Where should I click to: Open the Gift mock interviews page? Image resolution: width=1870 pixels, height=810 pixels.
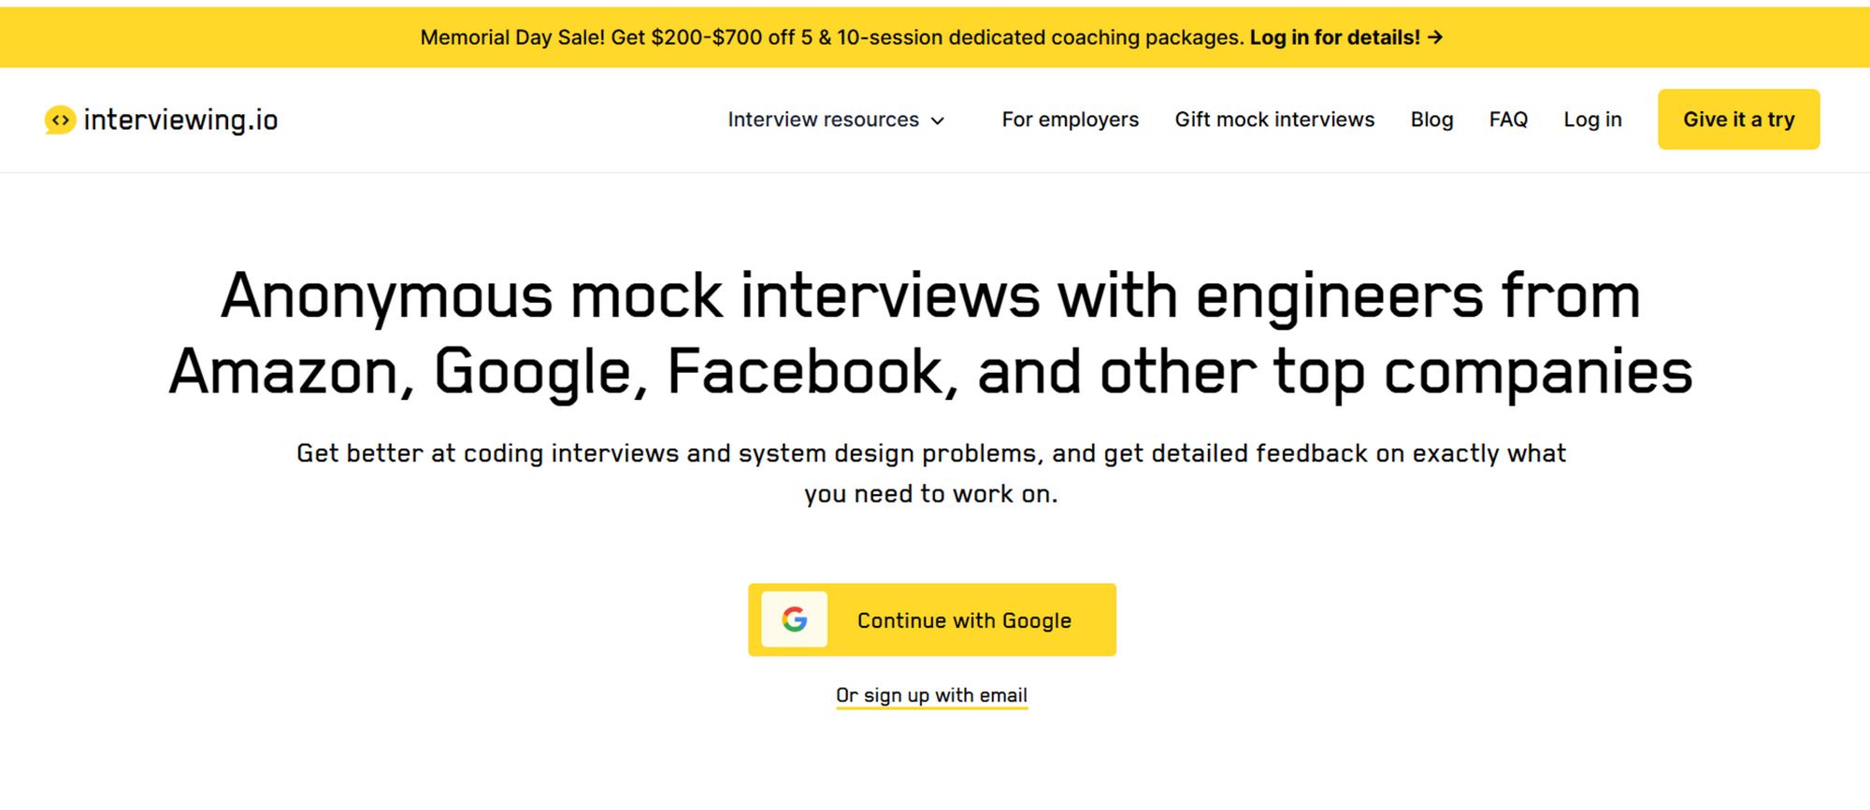click(1274, 120)
